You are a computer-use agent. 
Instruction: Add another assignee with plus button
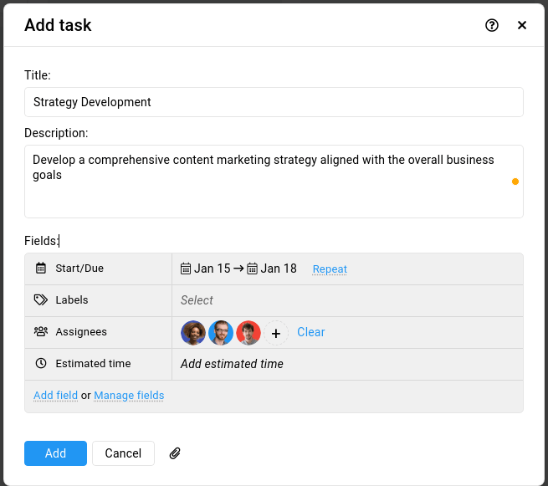tap(276, 333)
